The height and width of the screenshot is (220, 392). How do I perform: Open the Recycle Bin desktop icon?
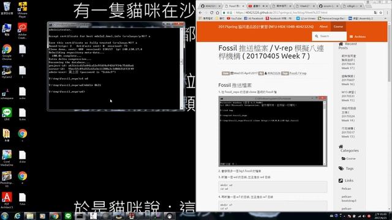[7, 8]
